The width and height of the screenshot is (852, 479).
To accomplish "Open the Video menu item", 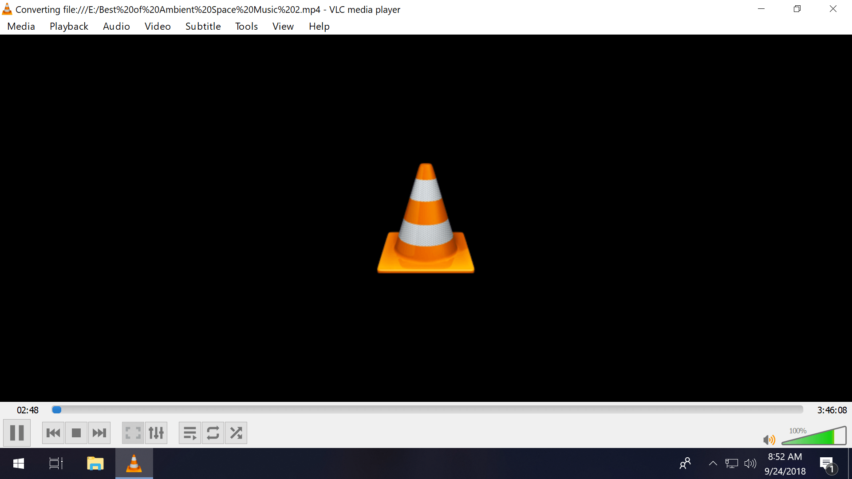I will click(x=157, y=26).
